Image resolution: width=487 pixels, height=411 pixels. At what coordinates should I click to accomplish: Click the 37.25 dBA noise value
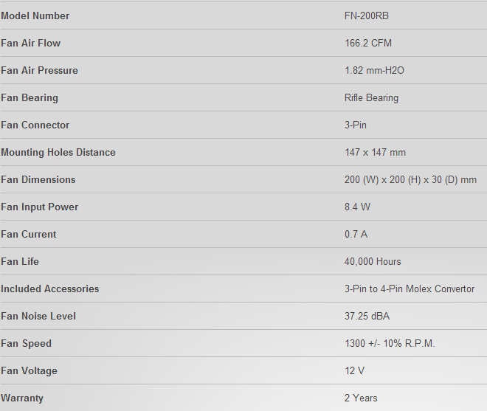[367, 317]
